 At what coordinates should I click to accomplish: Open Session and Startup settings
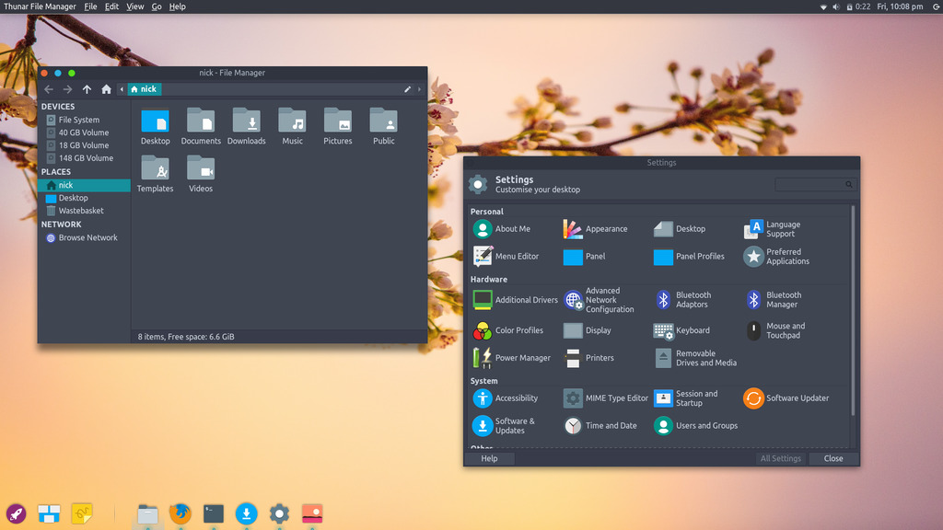691,397
